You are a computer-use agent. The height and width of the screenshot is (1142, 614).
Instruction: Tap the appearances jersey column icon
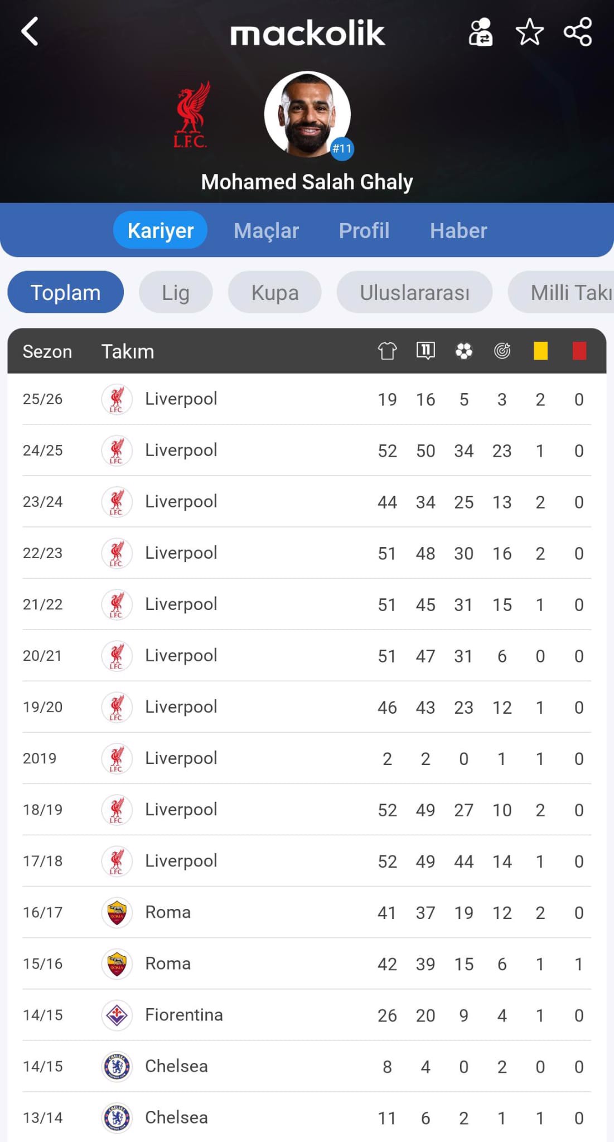pos(387,351)
